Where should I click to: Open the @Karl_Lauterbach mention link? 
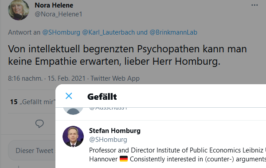(x=109, y=32)
